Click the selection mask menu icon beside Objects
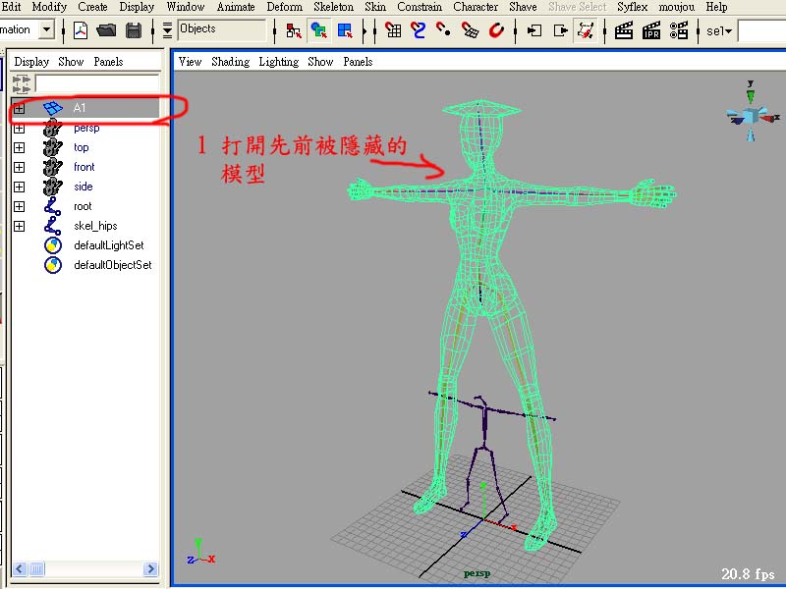Image resolution: width=786 pixels, height=589 pixels. [x=167, y=30]
